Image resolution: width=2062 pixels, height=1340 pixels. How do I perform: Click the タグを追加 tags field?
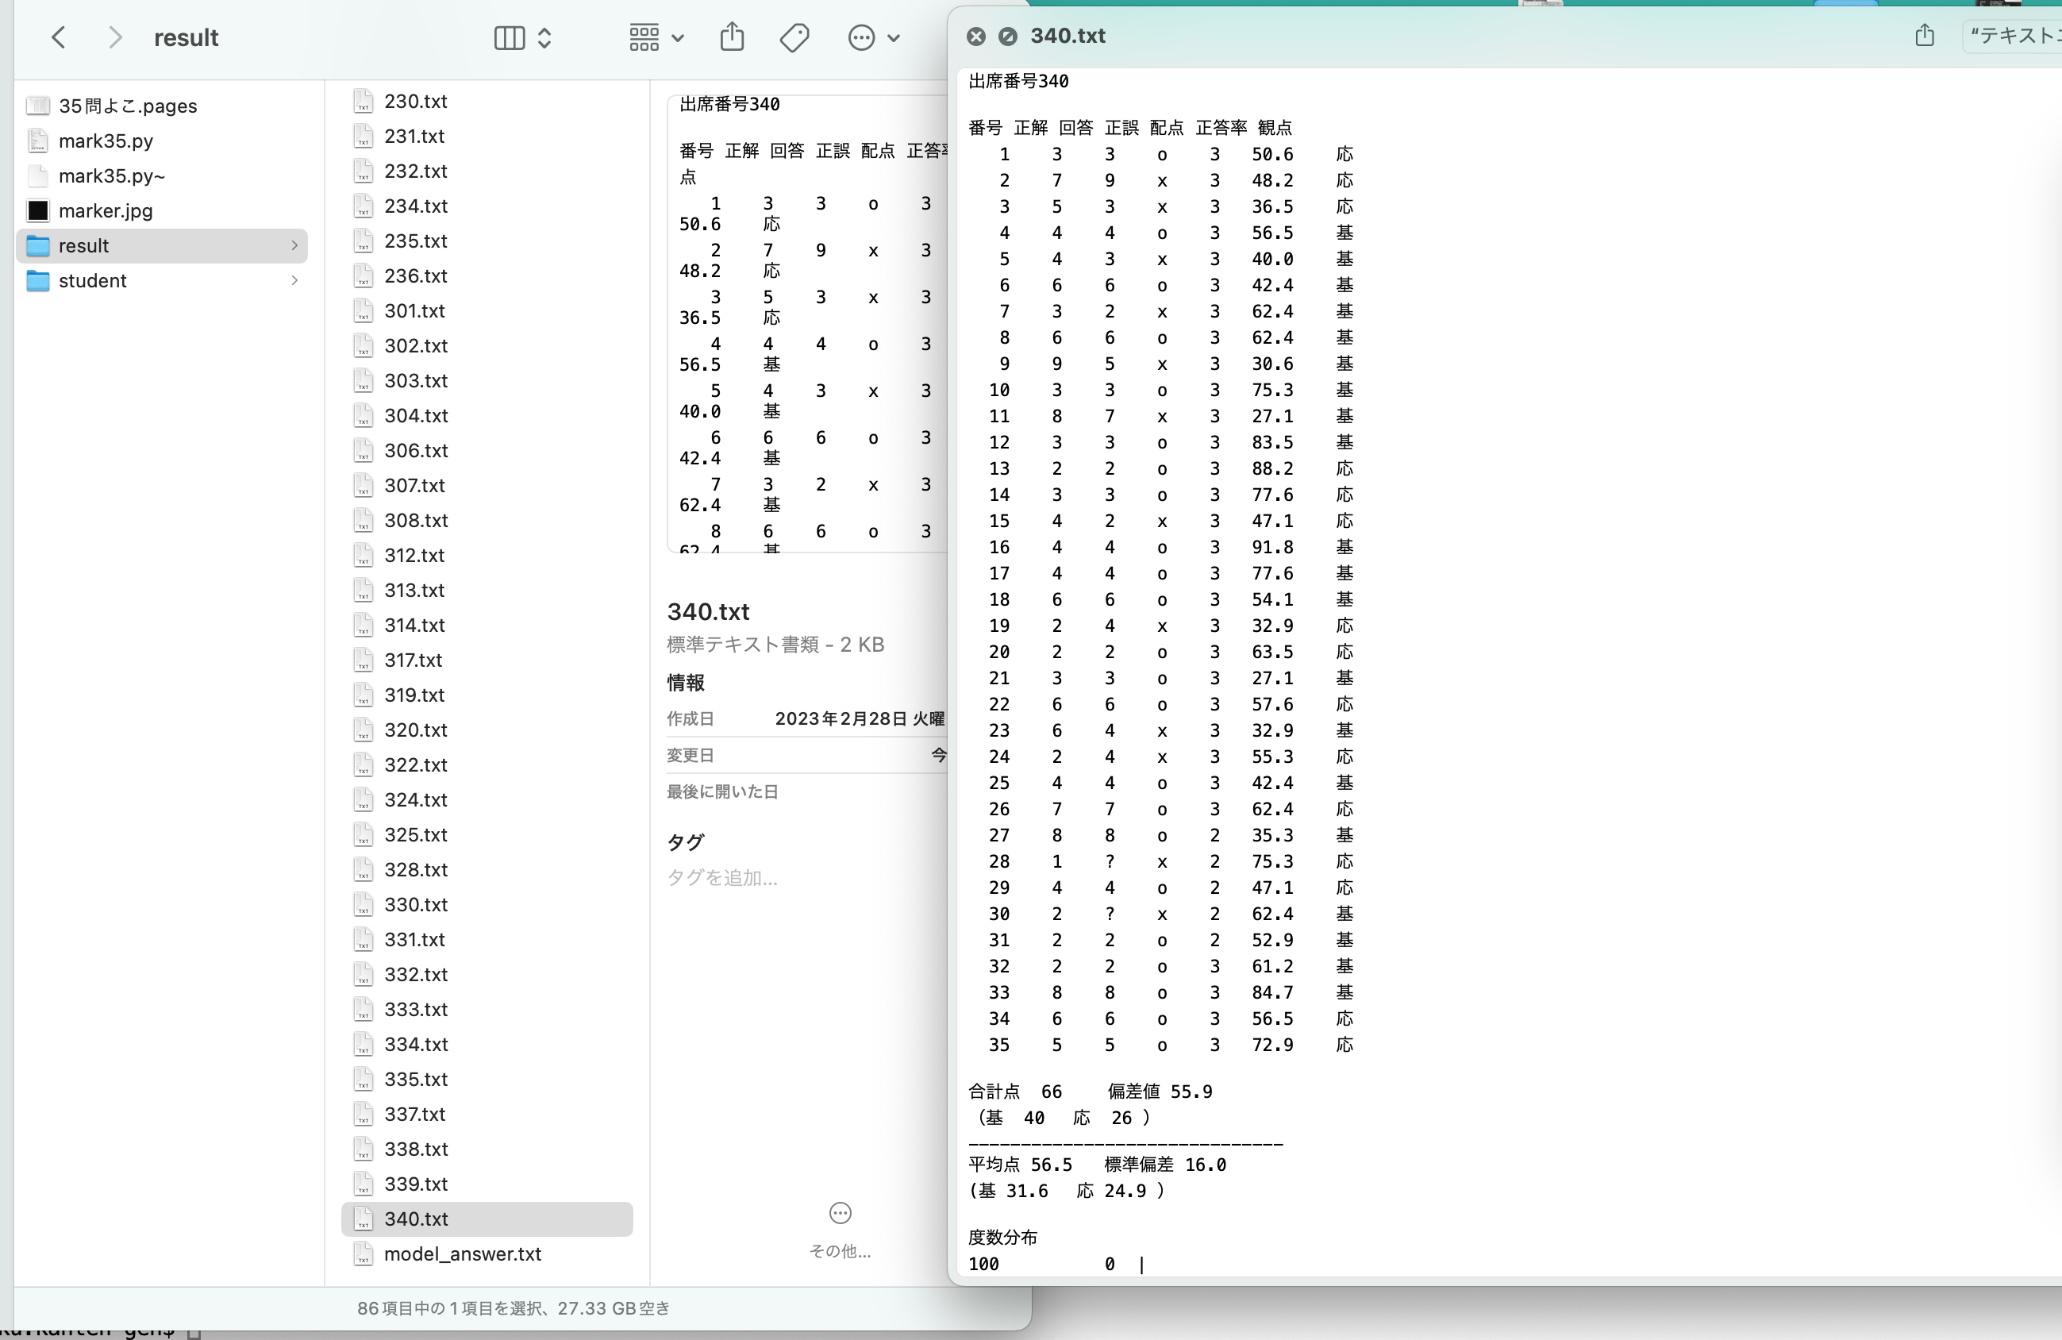tap(721, 877)
